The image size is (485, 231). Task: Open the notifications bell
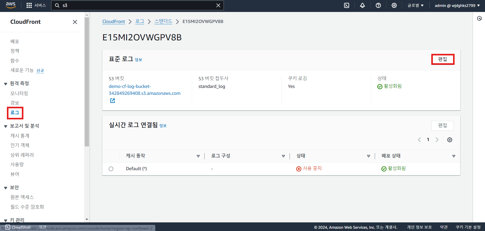click(x=362, y=5)
